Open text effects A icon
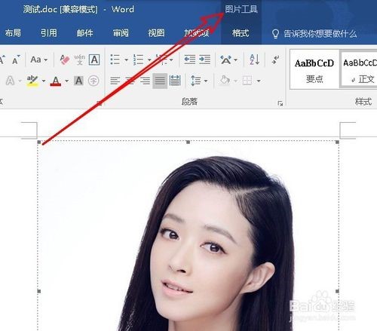 [10, 81]
